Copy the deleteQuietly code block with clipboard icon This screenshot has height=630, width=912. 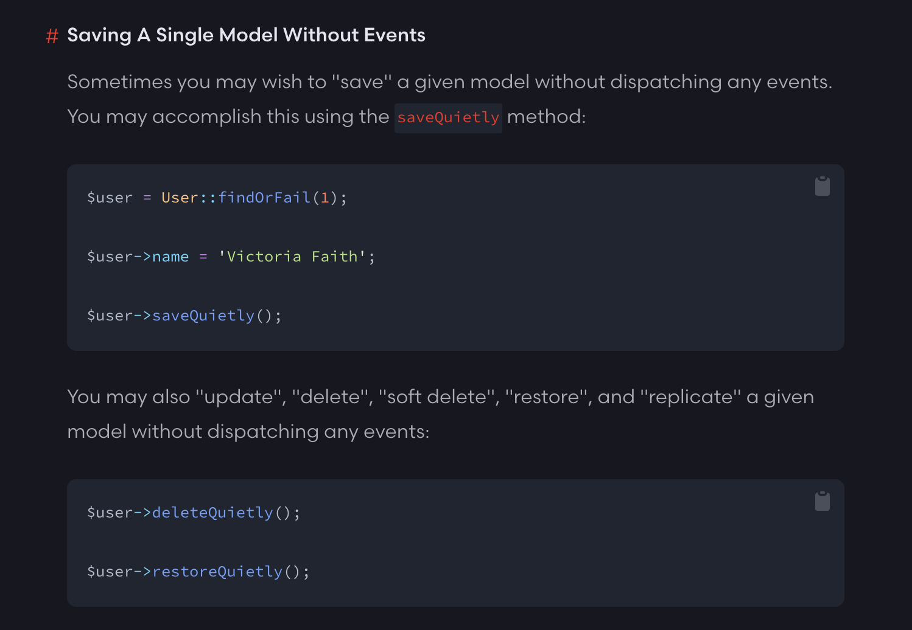pos(822,502)
